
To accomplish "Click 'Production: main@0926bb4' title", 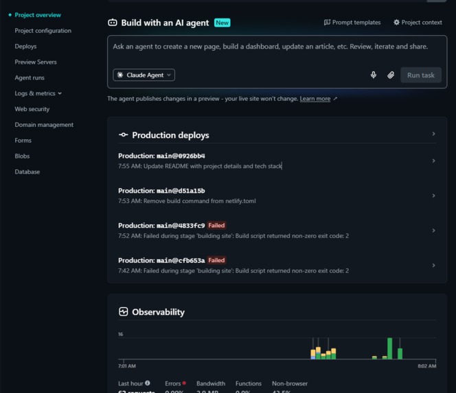I will coord(161,156).
